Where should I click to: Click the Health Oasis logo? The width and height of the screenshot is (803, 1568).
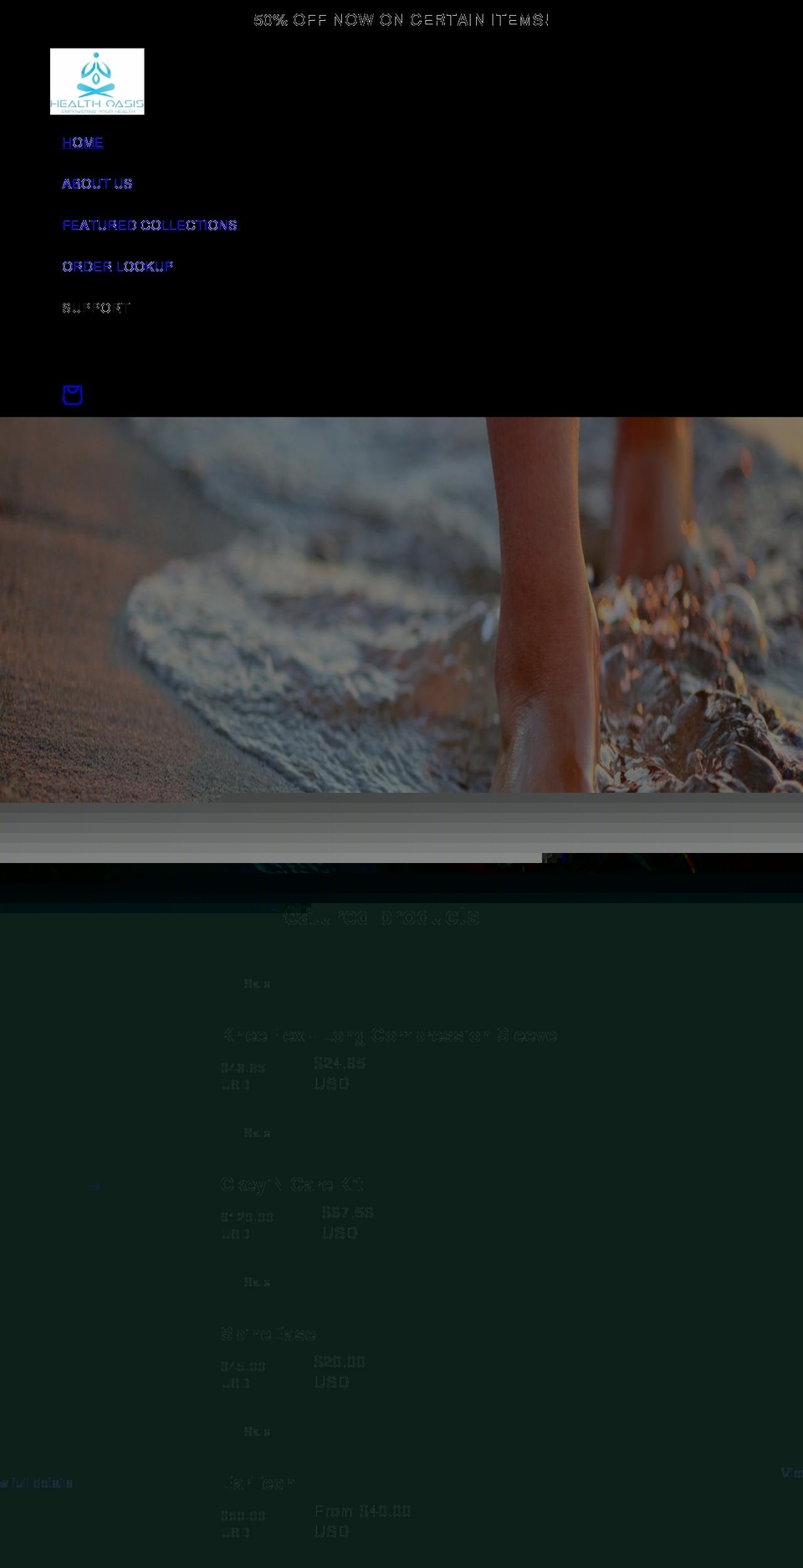tap(97, 81)
